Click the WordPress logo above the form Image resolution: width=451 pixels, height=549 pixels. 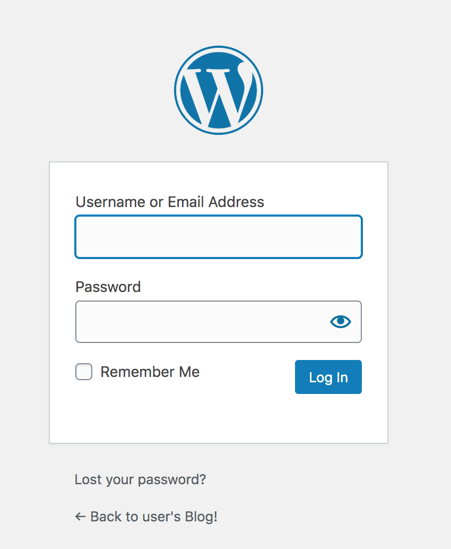(x=218, y=90)
